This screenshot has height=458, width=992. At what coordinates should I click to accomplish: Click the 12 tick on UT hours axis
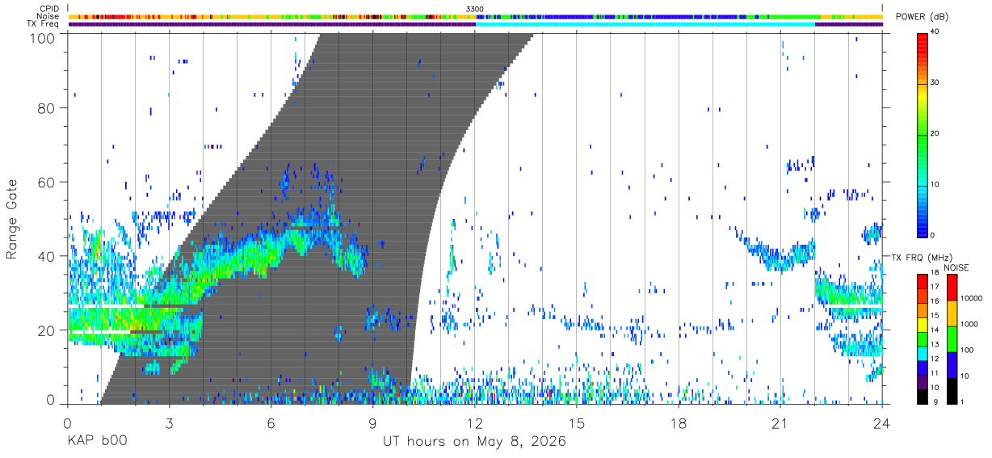pyautogui.click(x=475, y=422)
